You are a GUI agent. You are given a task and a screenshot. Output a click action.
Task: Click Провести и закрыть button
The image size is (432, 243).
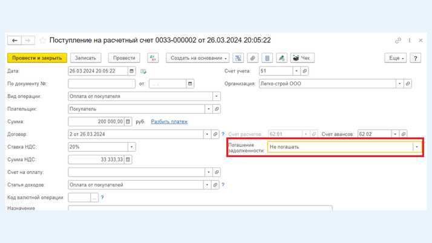(x=37, y=58)
